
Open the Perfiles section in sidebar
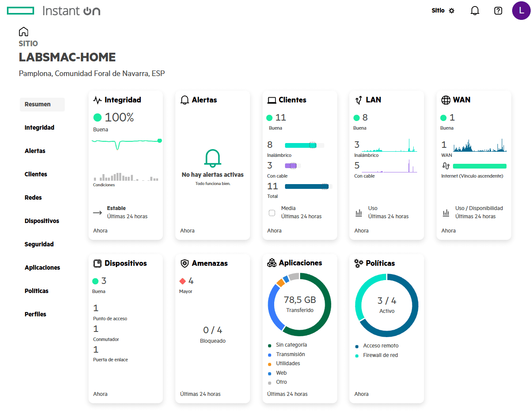(x=35, y=314)
